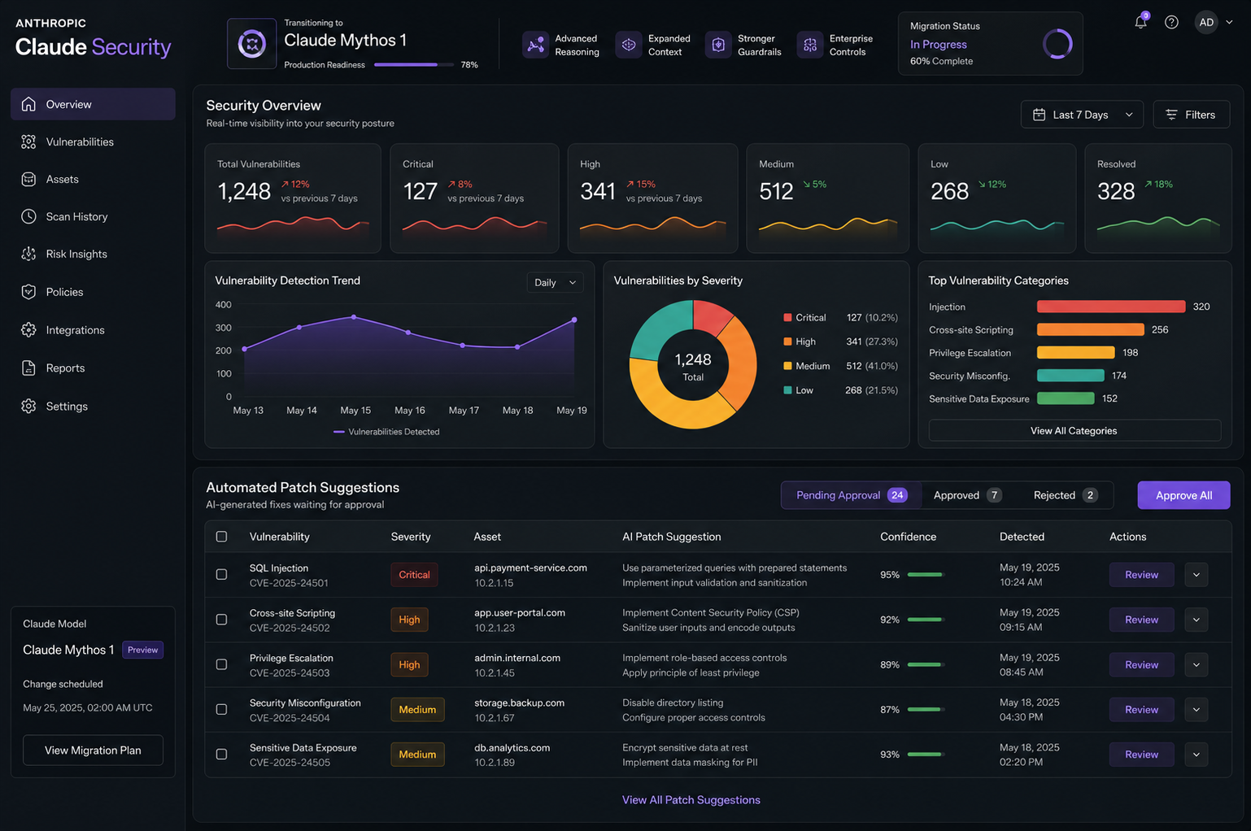
Task: Check the Privilege Escalation row checkbox
Action: point(221,664)
